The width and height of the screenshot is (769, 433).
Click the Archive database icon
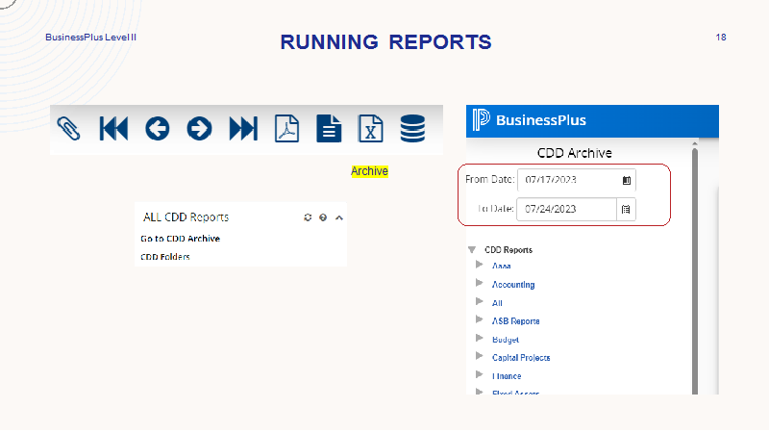coord(412,129)
